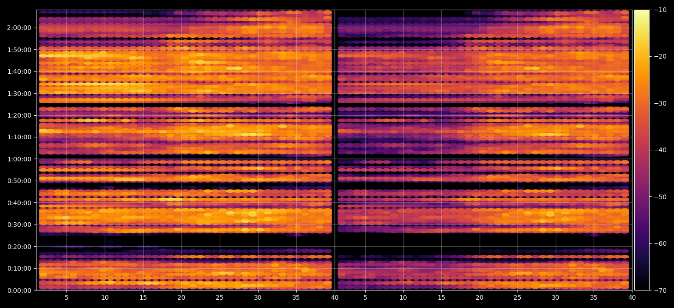Click the inferno colorbar gradient strip

642,150
